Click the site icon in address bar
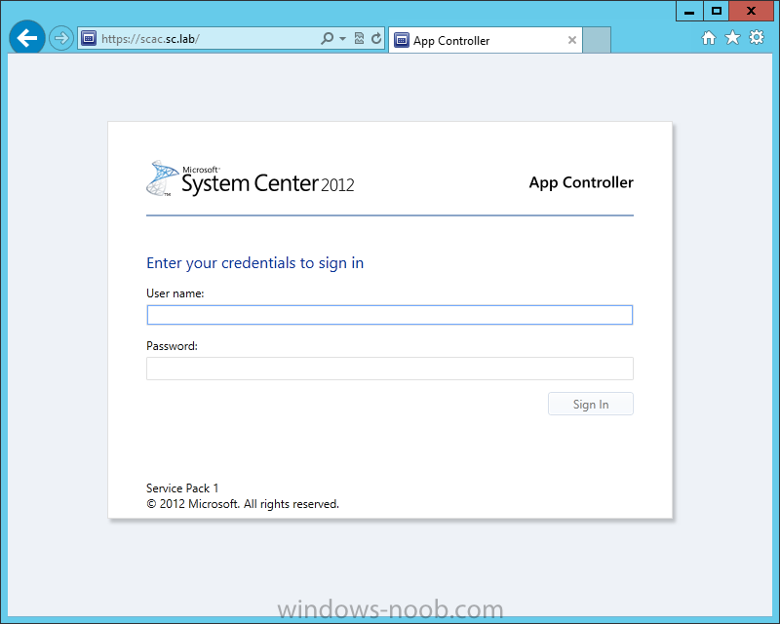The width and height of the screenshot is (780, 624). (x=89, y=38)
